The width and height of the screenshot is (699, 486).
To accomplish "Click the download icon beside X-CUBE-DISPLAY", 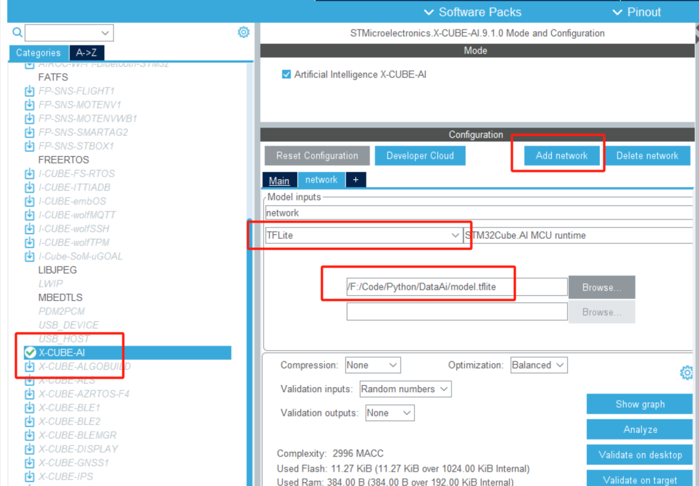I will tap(29, 449).
